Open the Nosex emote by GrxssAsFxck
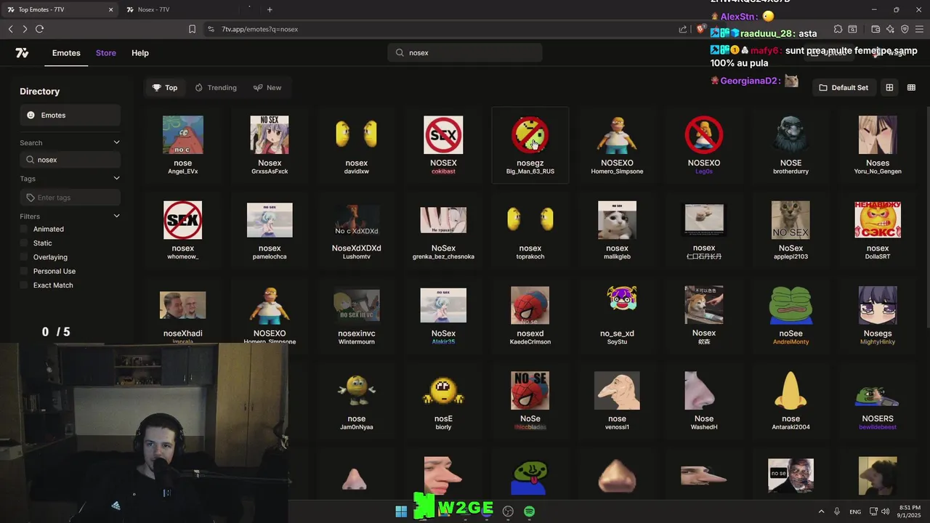930x523 pixels. point(270,145)
